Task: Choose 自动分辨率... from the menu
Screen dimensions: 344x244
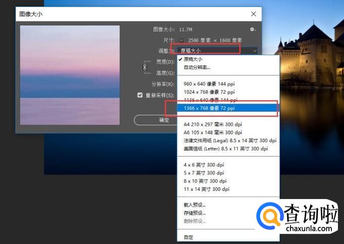Action: coord(197,67)
